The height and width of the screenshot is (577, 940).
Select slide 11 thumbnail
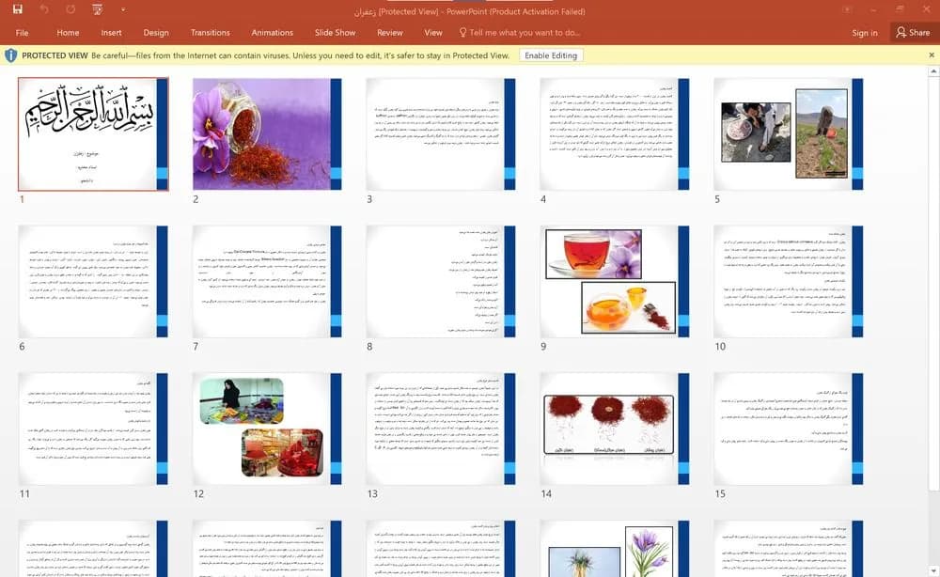[93, 429]
